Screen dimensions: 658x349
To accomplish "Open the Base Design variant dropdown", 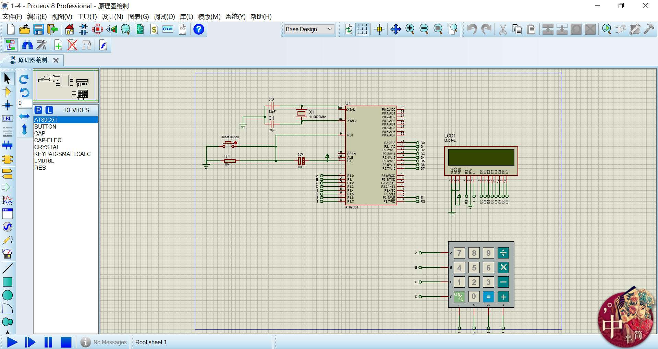I will (309, 29).
